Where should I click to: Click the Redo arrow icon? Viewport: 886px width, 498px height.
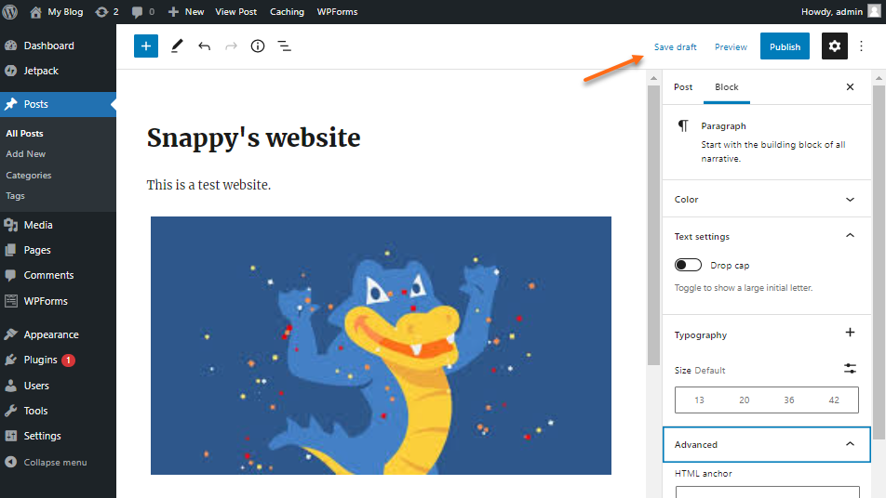tap(231, 46)
